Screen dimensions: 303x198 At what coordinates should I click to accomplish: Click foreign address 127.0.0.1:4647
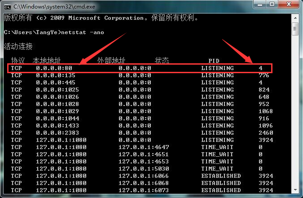click(x=144, y=147)
